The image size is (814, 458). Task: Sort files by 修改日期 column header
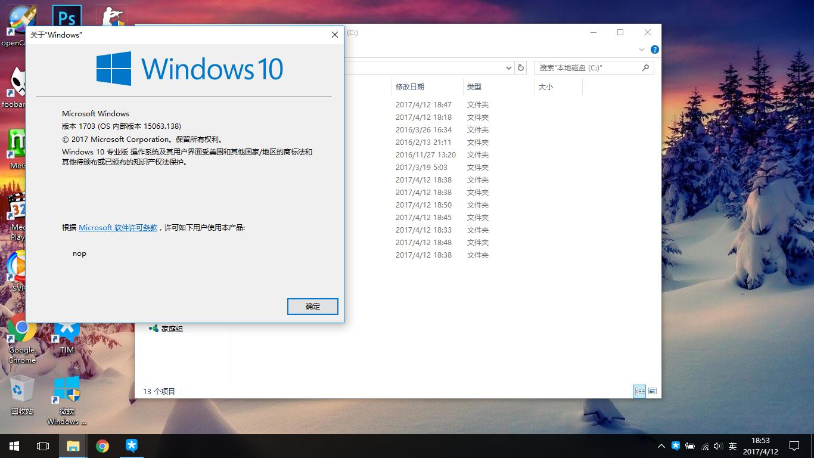click(410, 87)
